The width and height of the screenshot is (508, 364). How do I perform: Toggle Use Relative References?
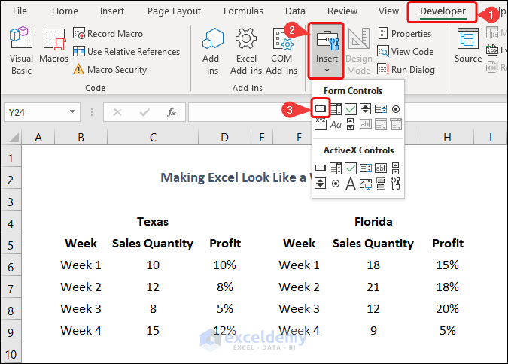pyautogui.click(x=126, y=51)
